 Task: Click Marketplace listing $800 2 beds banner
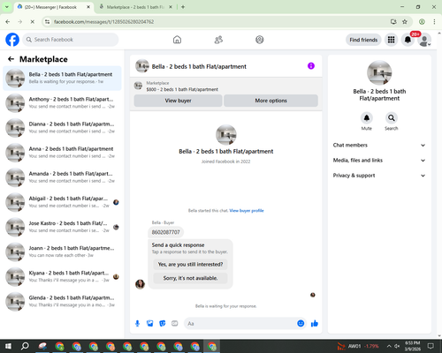pos(226,86)
